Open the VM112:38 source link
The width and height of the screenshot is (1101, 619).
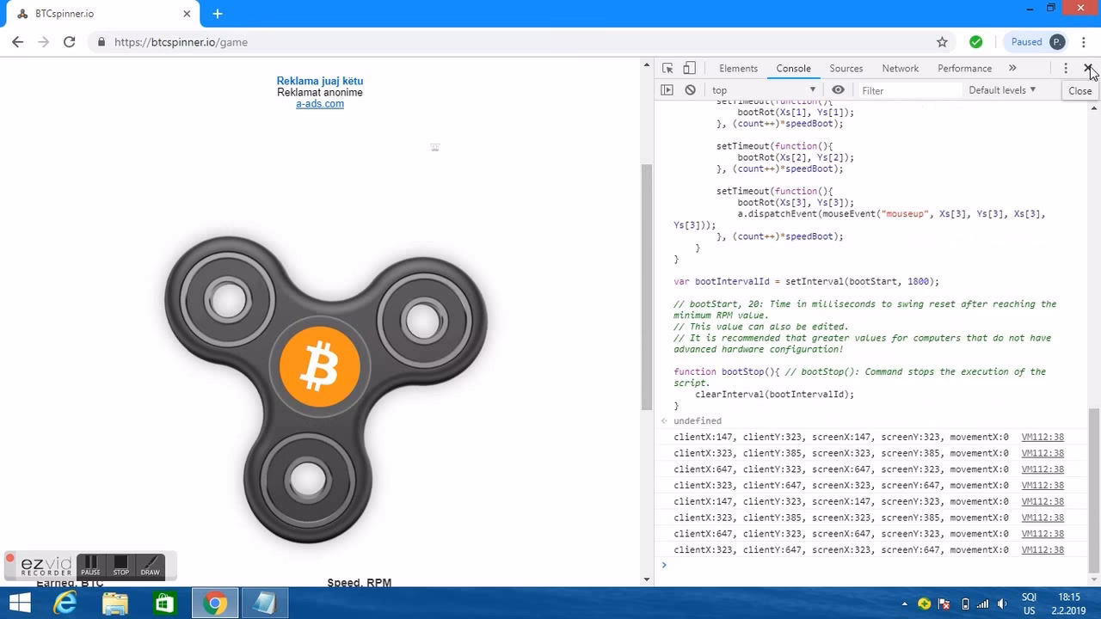pos(1043,437)
